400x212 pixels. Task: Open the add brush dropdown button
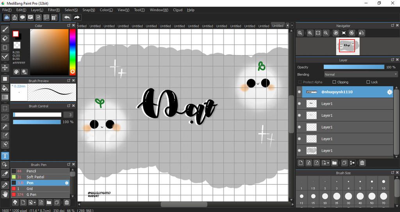coord(32,203)
